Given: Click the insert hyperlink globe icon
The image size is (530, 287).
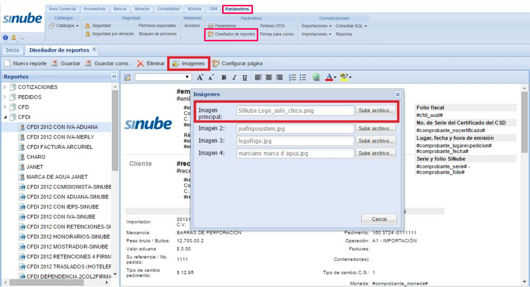Looking at the screenshot, I should (x=316, y=77).
